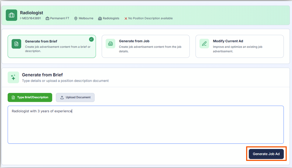Click the small briefcase icon beside Permanent FT
Image resolution: width=292 pixels, height=168 pixels.
[47, 19]
